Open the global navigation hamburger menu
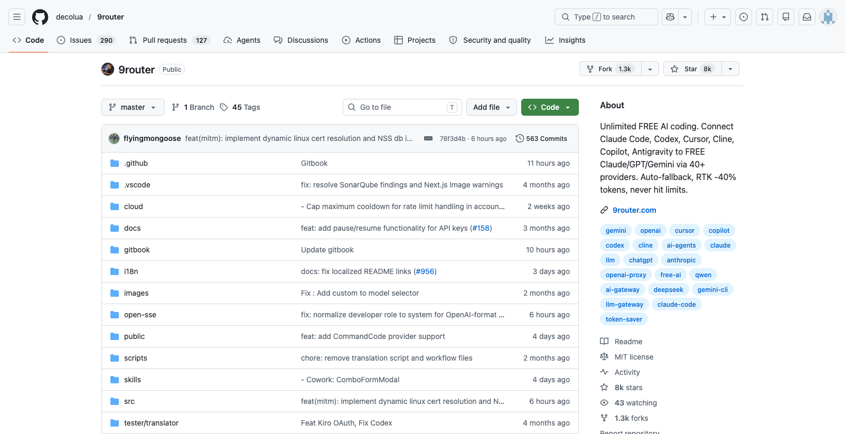845x434 pixels. 17,17
